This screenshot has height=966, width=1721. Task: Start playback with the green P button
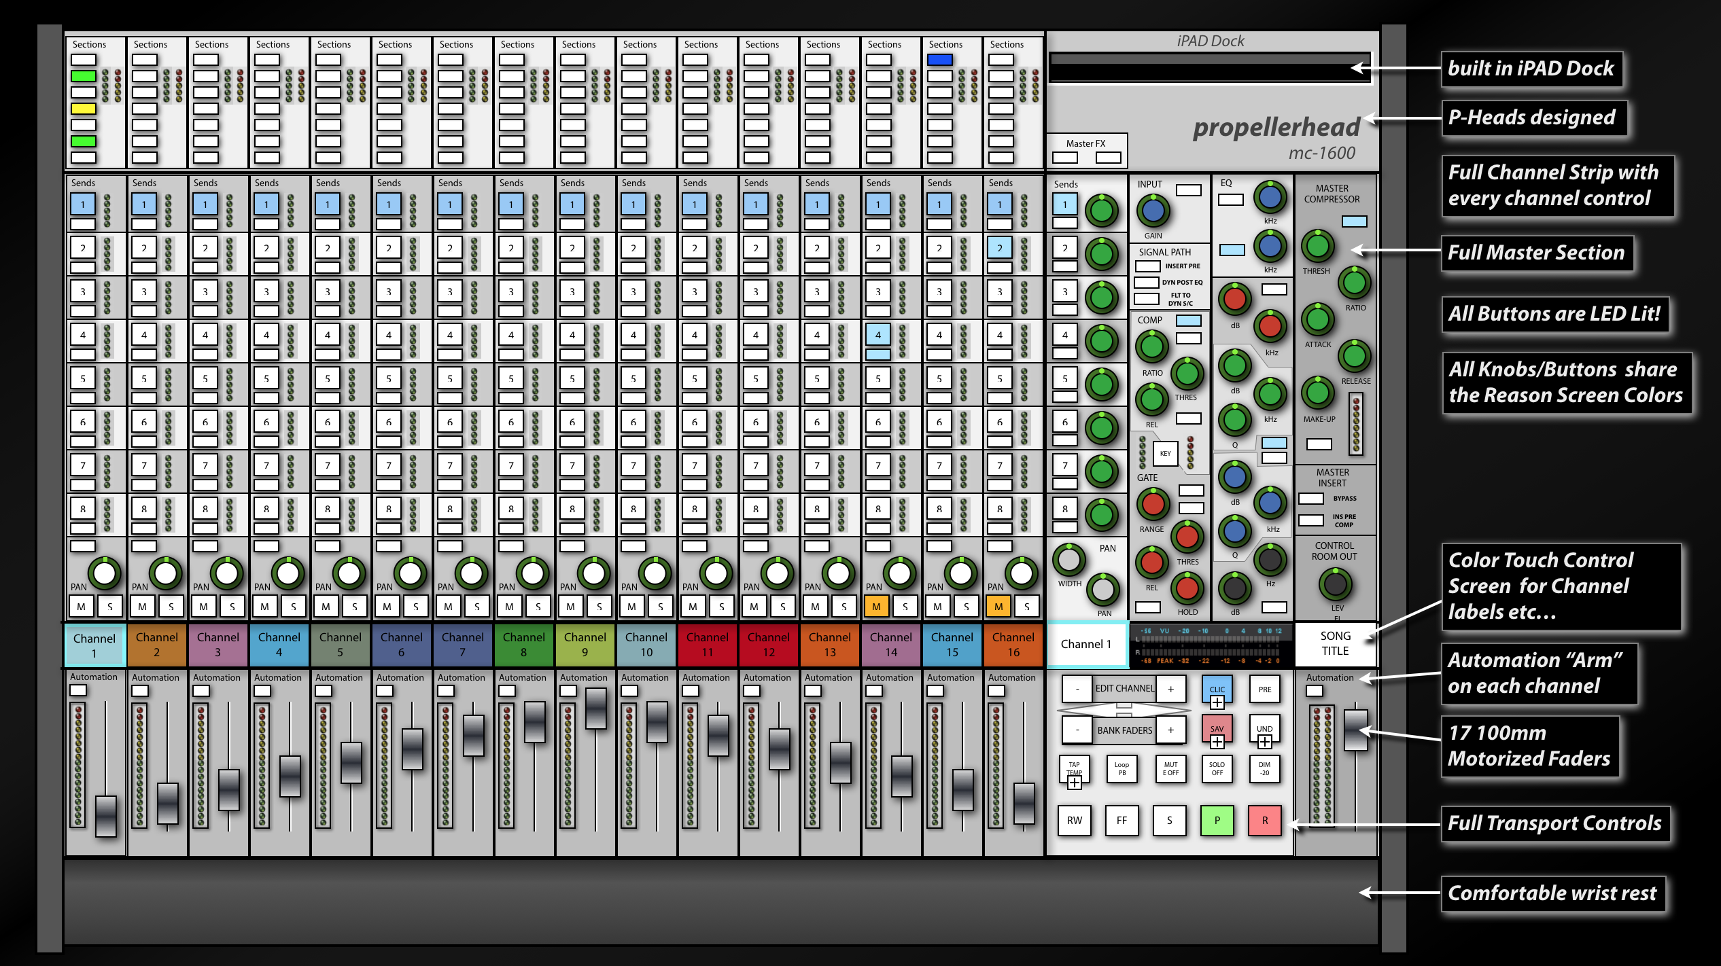(x=1217, y=820)
